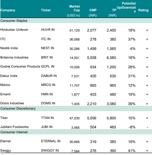Select Marico upside value 12%
Viewport: 152px width, 155px height.
pos(132,86)
